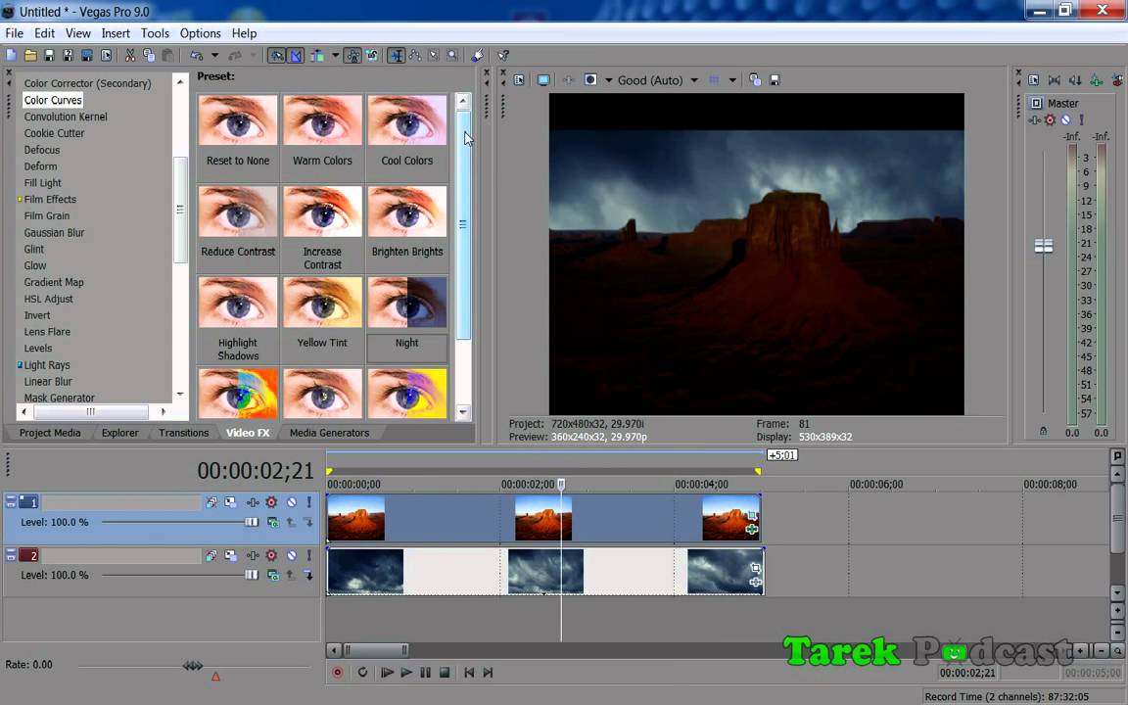Open the Auto Ripple mode dropdown arrow

coord(335,56)
